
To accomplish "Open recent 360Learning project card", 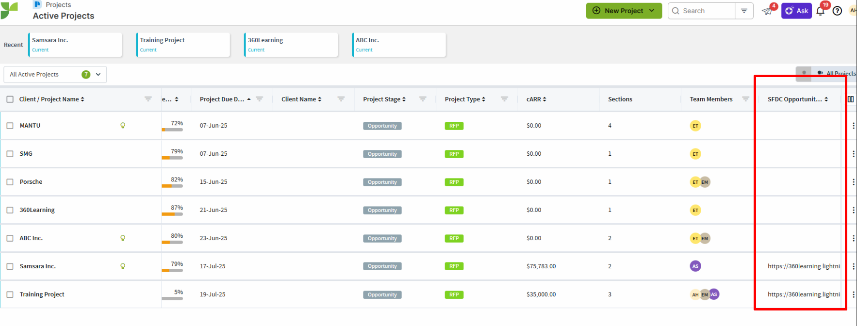I will click(x=291, y=45).
